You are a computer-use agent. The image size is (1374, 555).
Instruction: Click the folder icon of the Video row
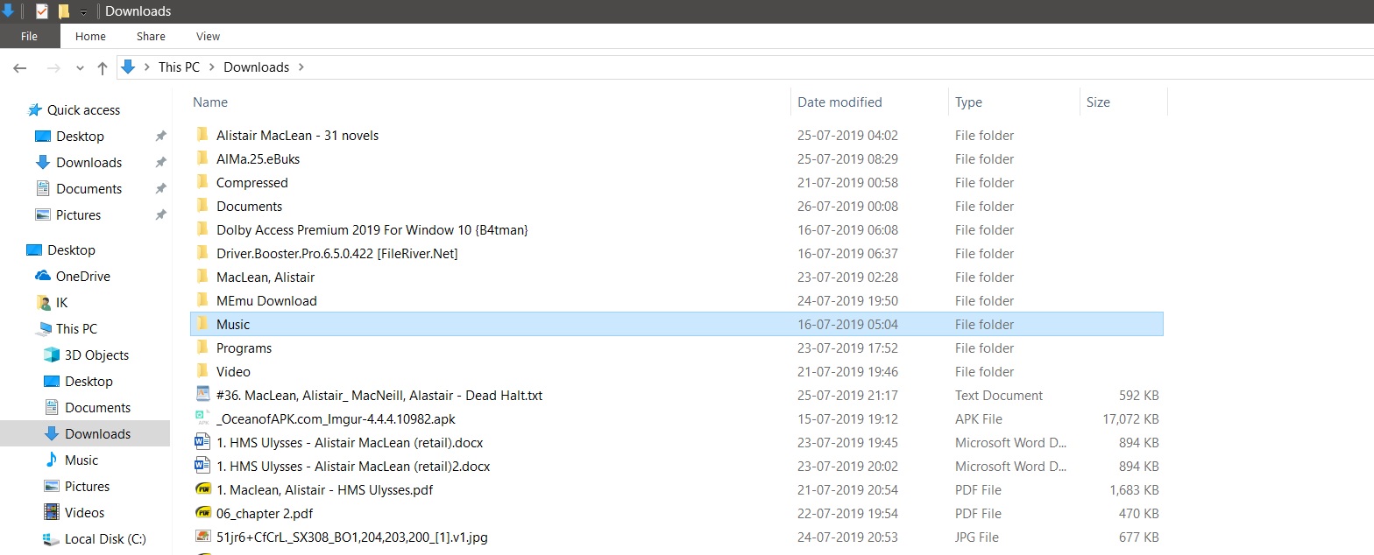click(x=202, y=371)
